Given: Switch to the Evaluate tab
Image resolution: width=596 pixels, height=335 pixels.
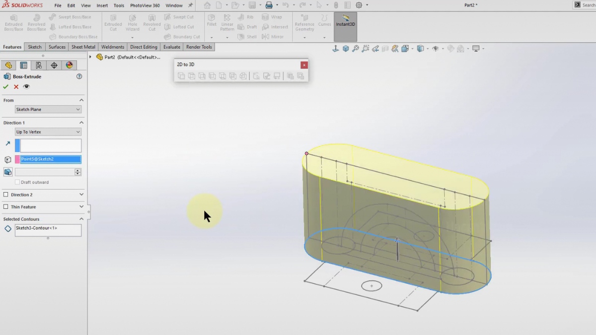Looking at the screenshot, I should click(172, 47).
